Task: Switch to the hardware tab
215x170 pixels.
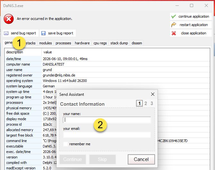Action: pyautogui.click(x=82, y=43)
